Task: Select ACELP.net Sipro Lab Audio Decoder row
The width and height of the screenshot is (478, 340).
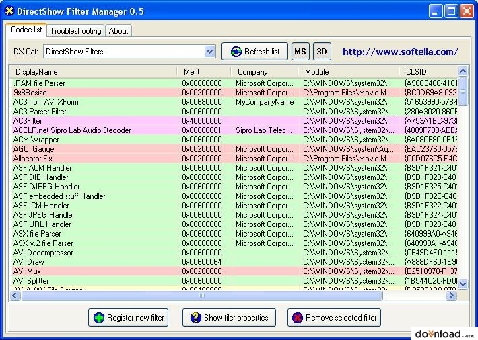Action: tap(234, 130)
